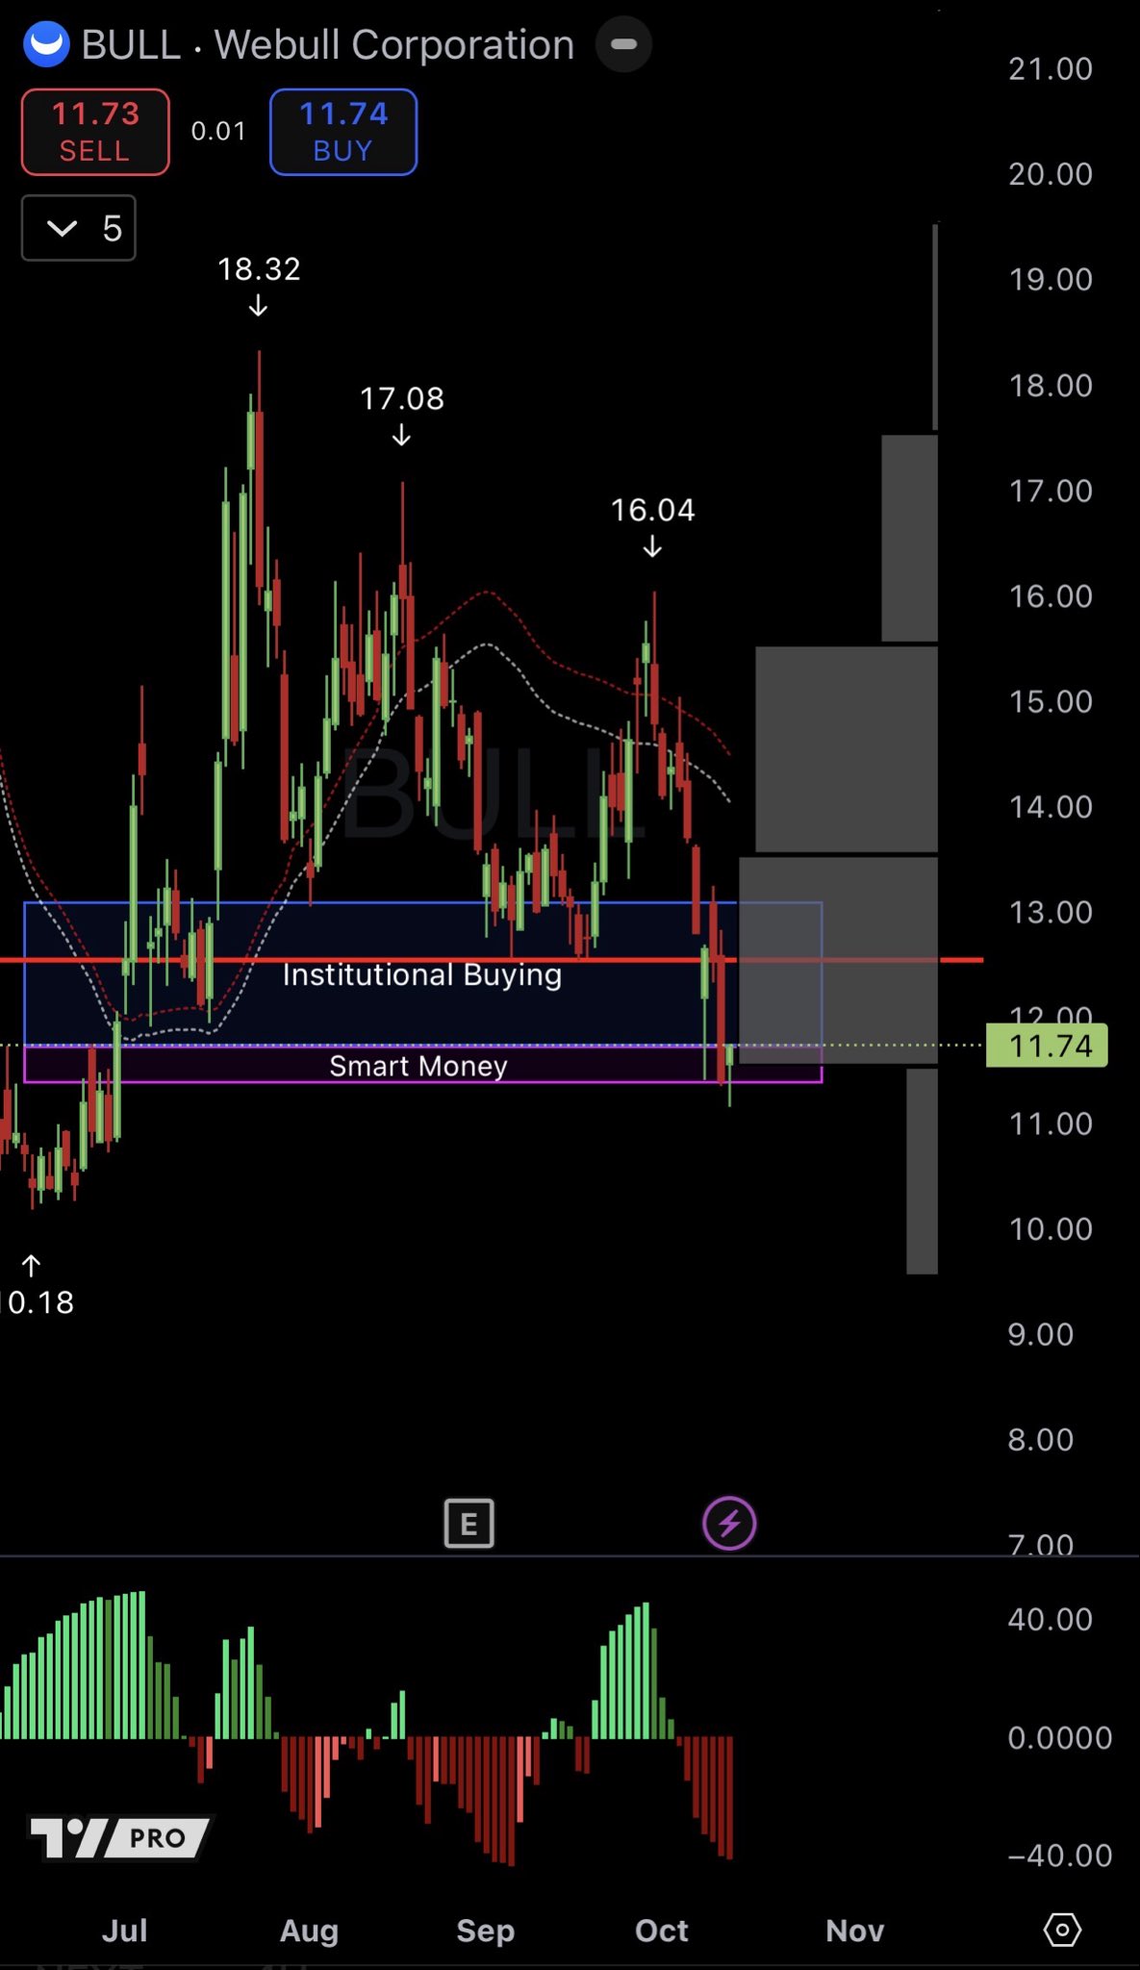Image resolution: width=1140 pixels, height=1970 pixels.
Task: Tap the 0.0000 oscillator scale label
Action: [1060, 1737]
